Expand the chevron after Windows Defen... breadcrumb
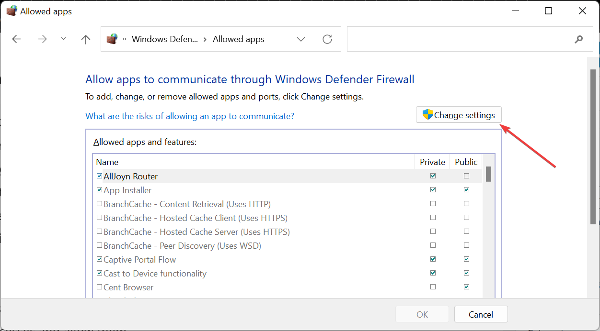 point(206,39)
